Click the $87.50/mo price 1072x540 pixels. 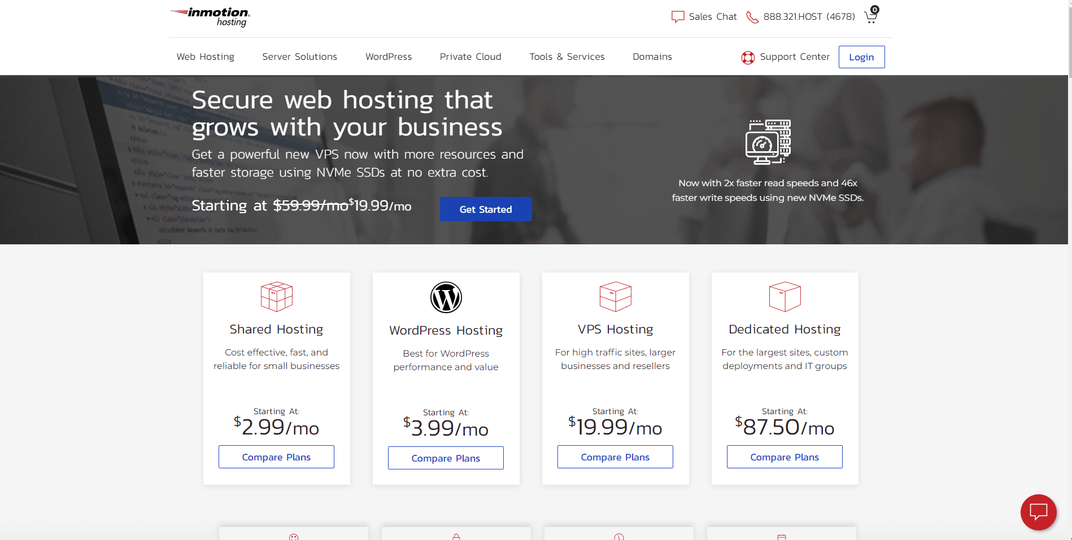click(x=785, y=427)
